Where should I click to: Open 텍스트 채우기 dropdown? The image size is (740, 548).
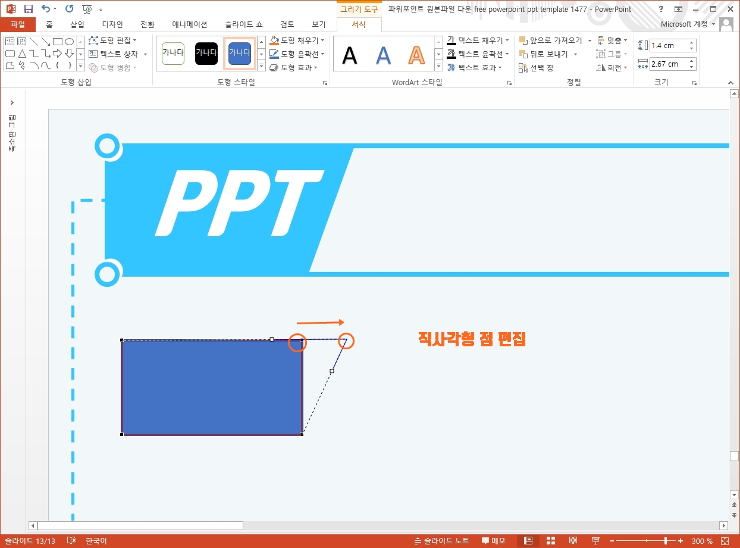click(x=478, y=40)
